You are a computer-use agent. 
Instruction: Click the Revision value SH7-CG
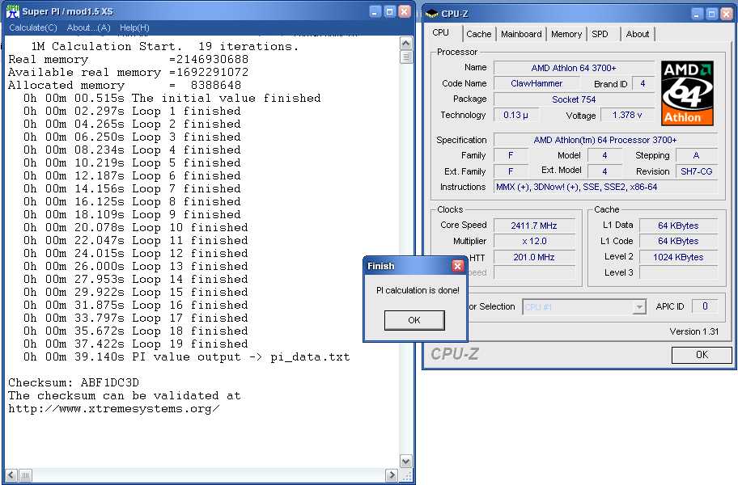tap(697, 171)
